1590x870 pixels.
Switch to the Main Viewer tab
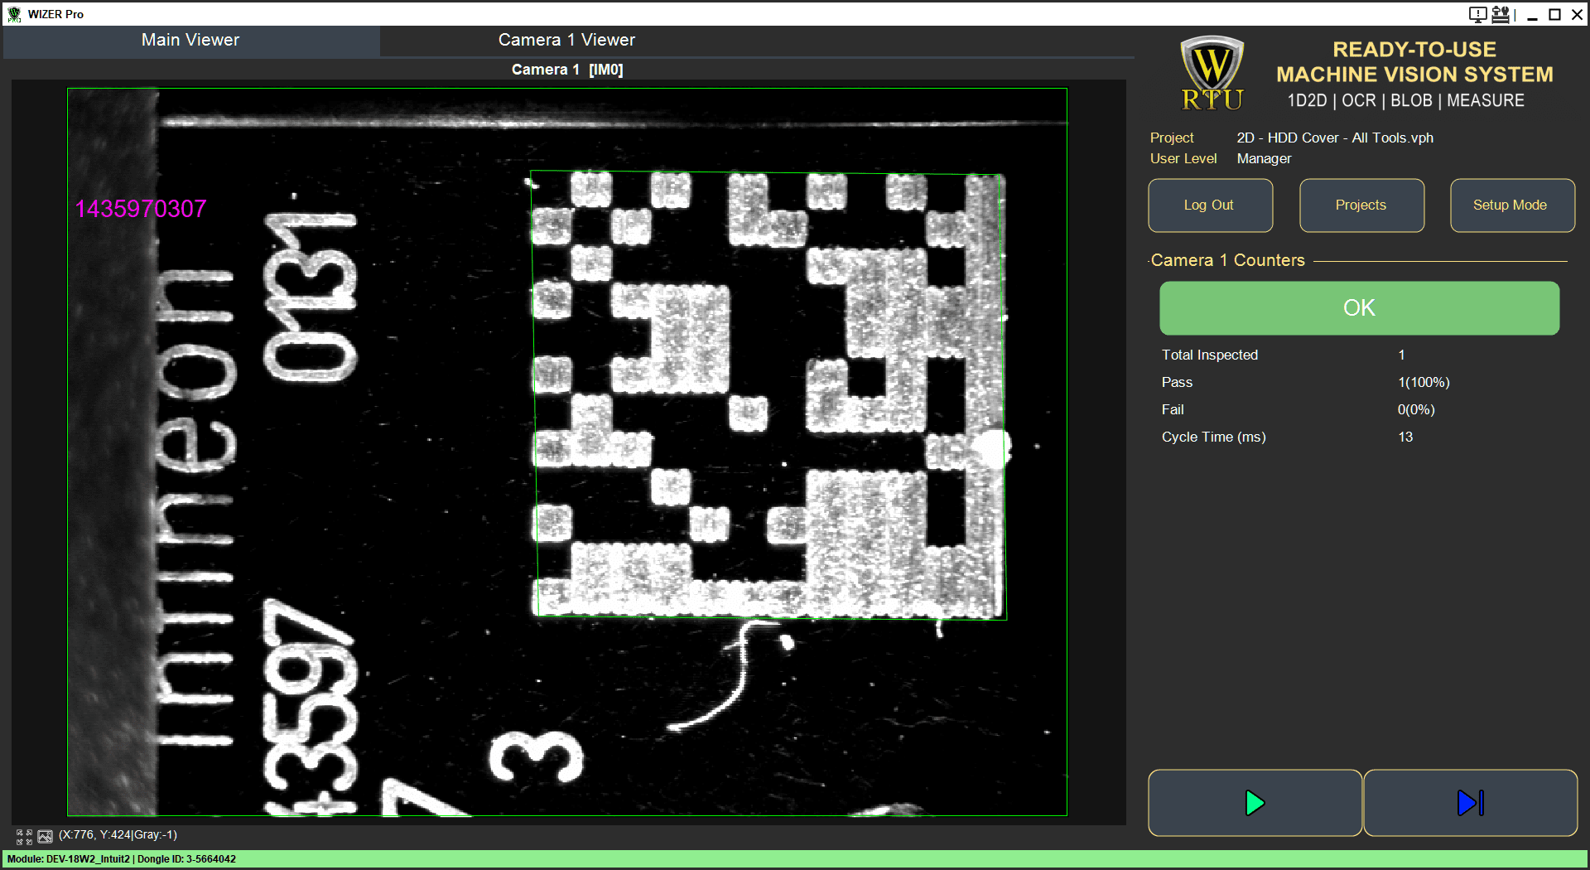click(x=190, y=40)
